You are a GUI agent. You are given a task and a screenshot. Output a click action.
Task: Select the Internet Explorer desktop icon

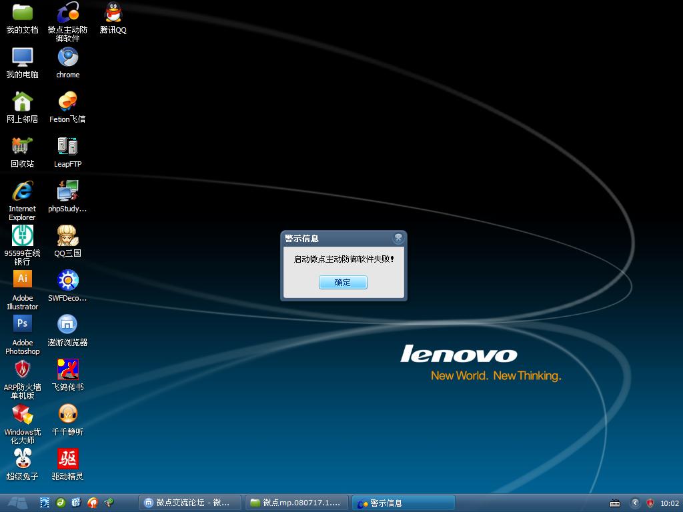point(23,191)
